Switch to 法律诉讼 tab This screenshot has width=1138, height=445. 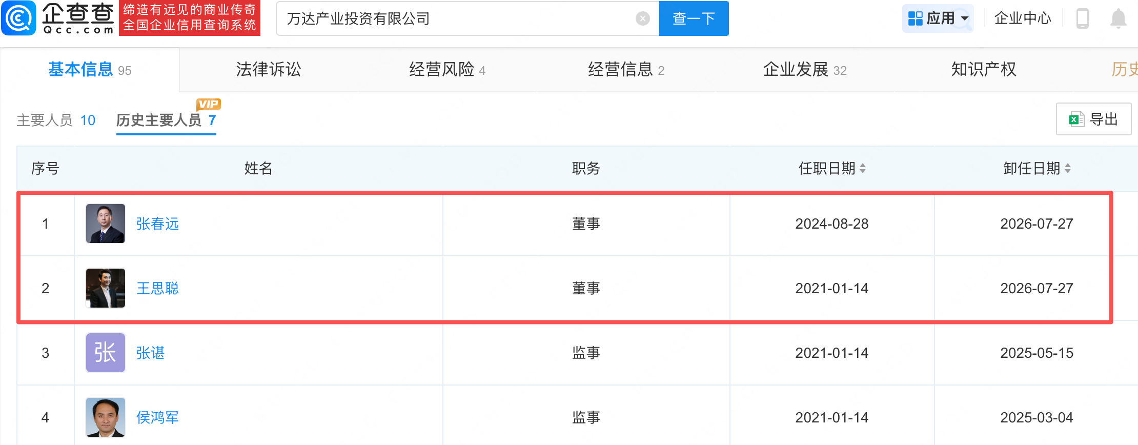[269, 70]
